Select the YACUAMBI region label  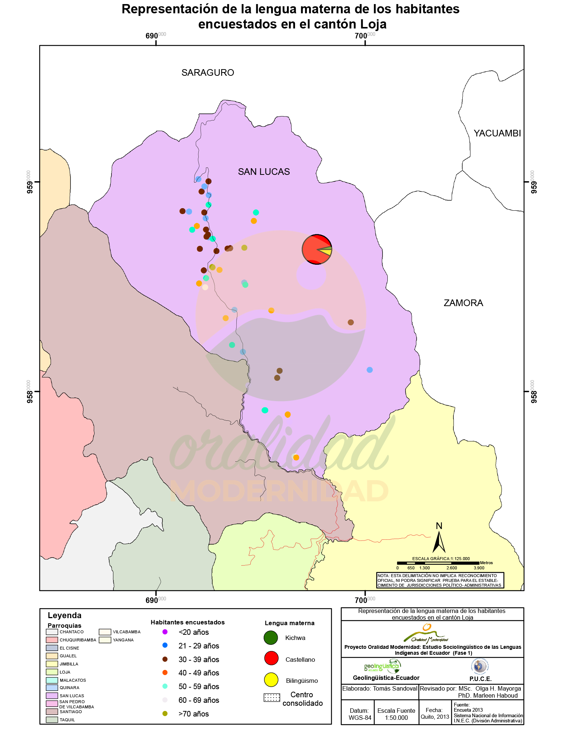[x=497, y=133]
